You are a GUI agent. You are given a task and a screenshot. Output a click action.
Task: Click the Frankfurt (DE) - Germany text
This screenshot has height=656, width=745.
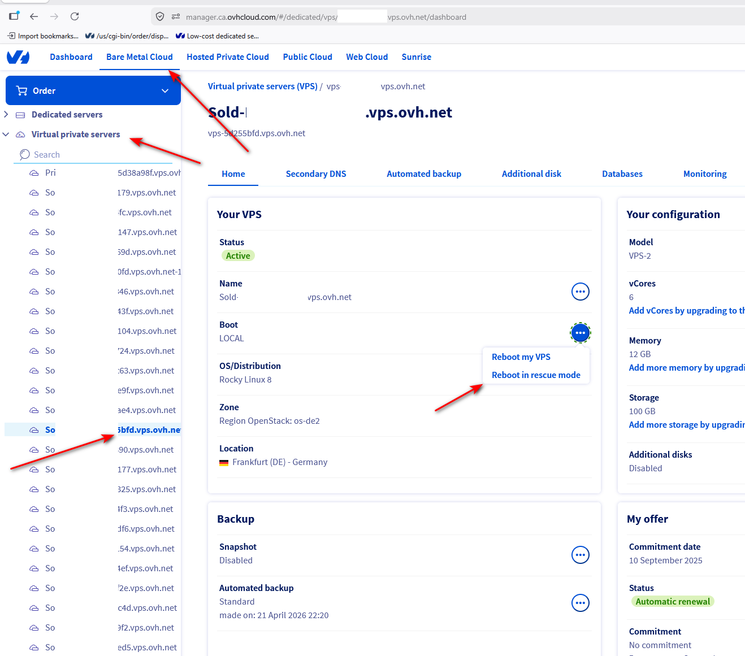[280, 462]
